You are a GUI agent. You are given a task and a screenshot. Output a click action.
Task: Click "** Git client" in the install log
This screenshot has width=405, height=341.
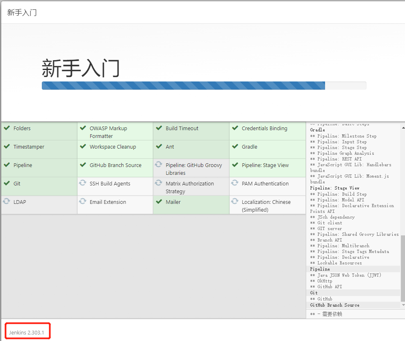tap(326, 223)
